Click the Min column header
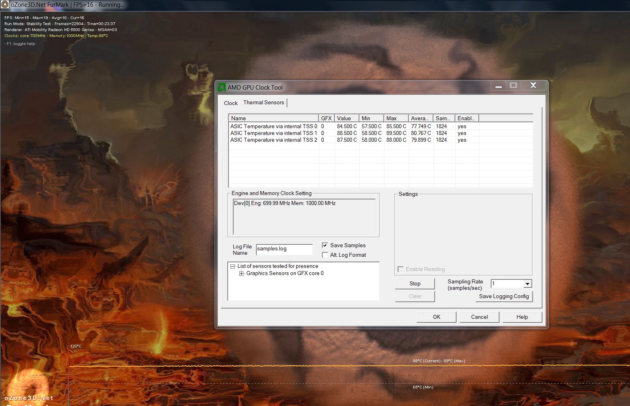This screenshot has height=406, width=630. 372,118
